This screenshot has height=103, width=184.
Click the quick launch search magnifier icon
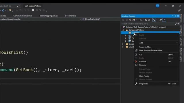[x=18, y=6]
